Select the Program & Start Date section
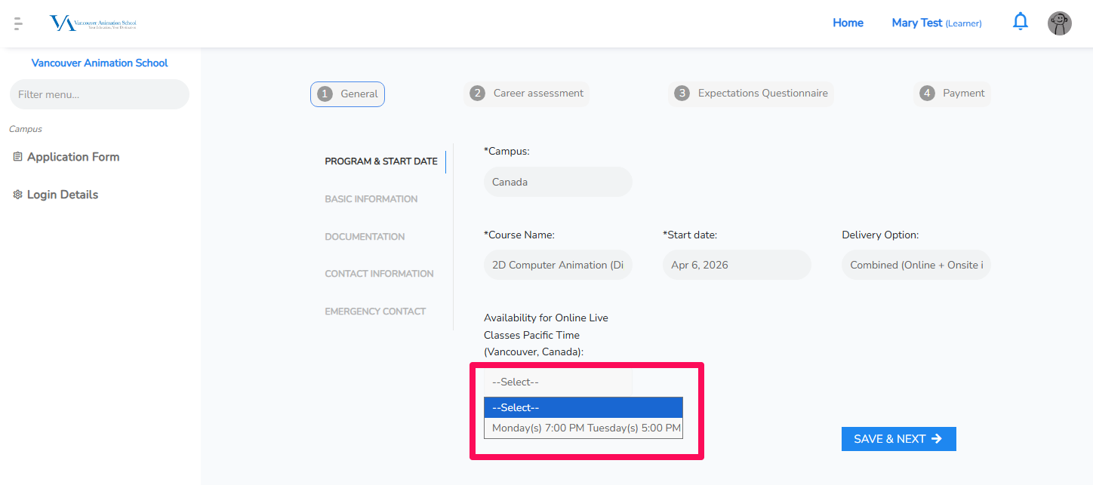1093x485 pixels. (381, 161)
